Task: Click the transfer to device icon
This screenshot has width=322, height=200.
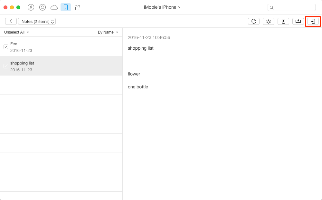Action: click(313, 21)
